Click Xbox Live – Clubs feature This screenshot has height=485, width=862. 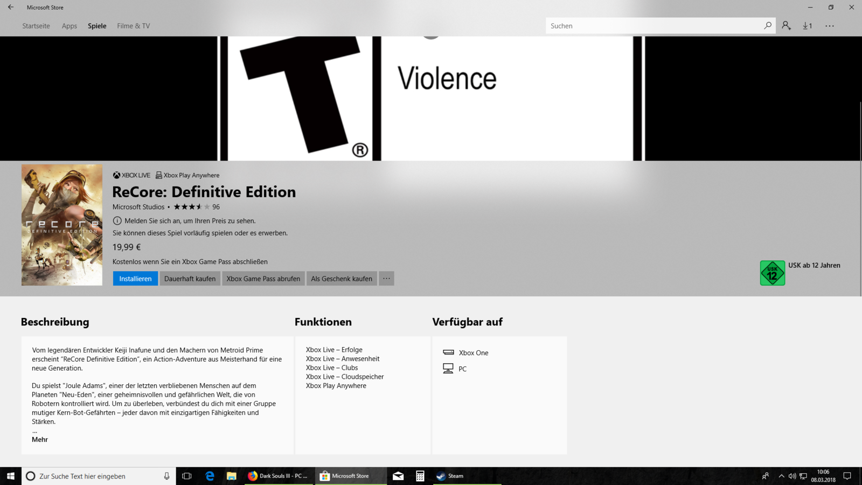[332, 368]
